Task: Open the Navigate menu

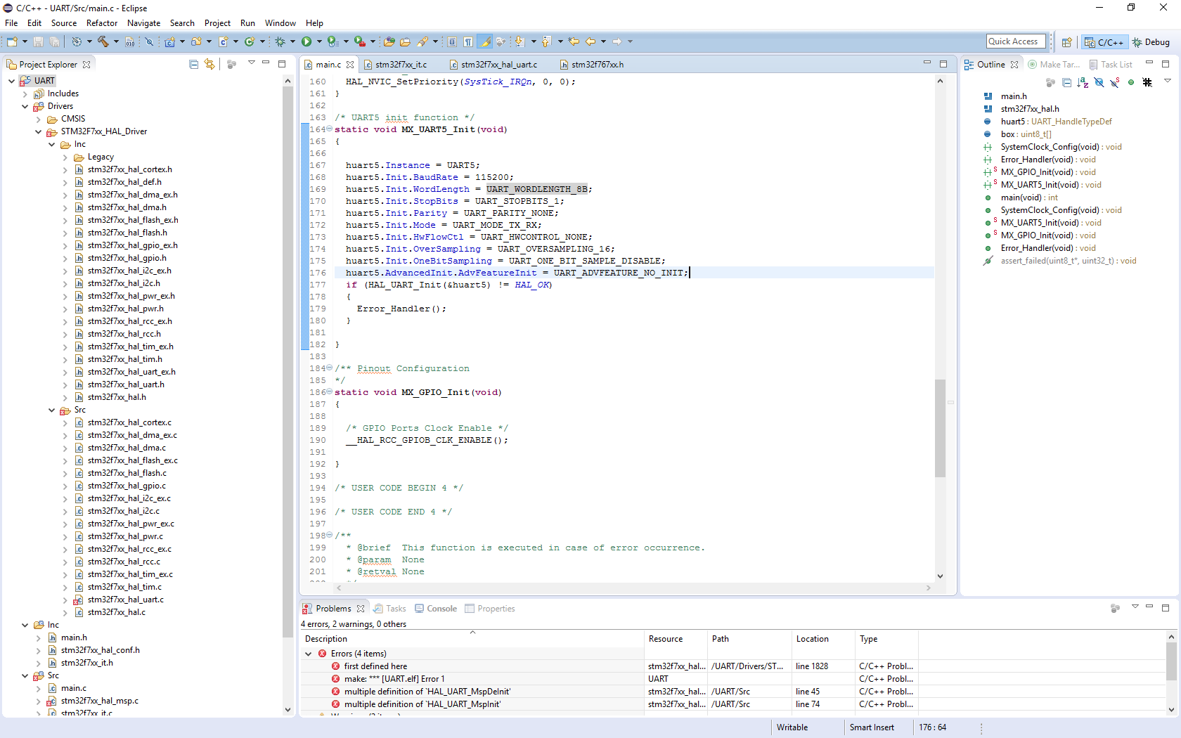Action: tap(144, 23)
